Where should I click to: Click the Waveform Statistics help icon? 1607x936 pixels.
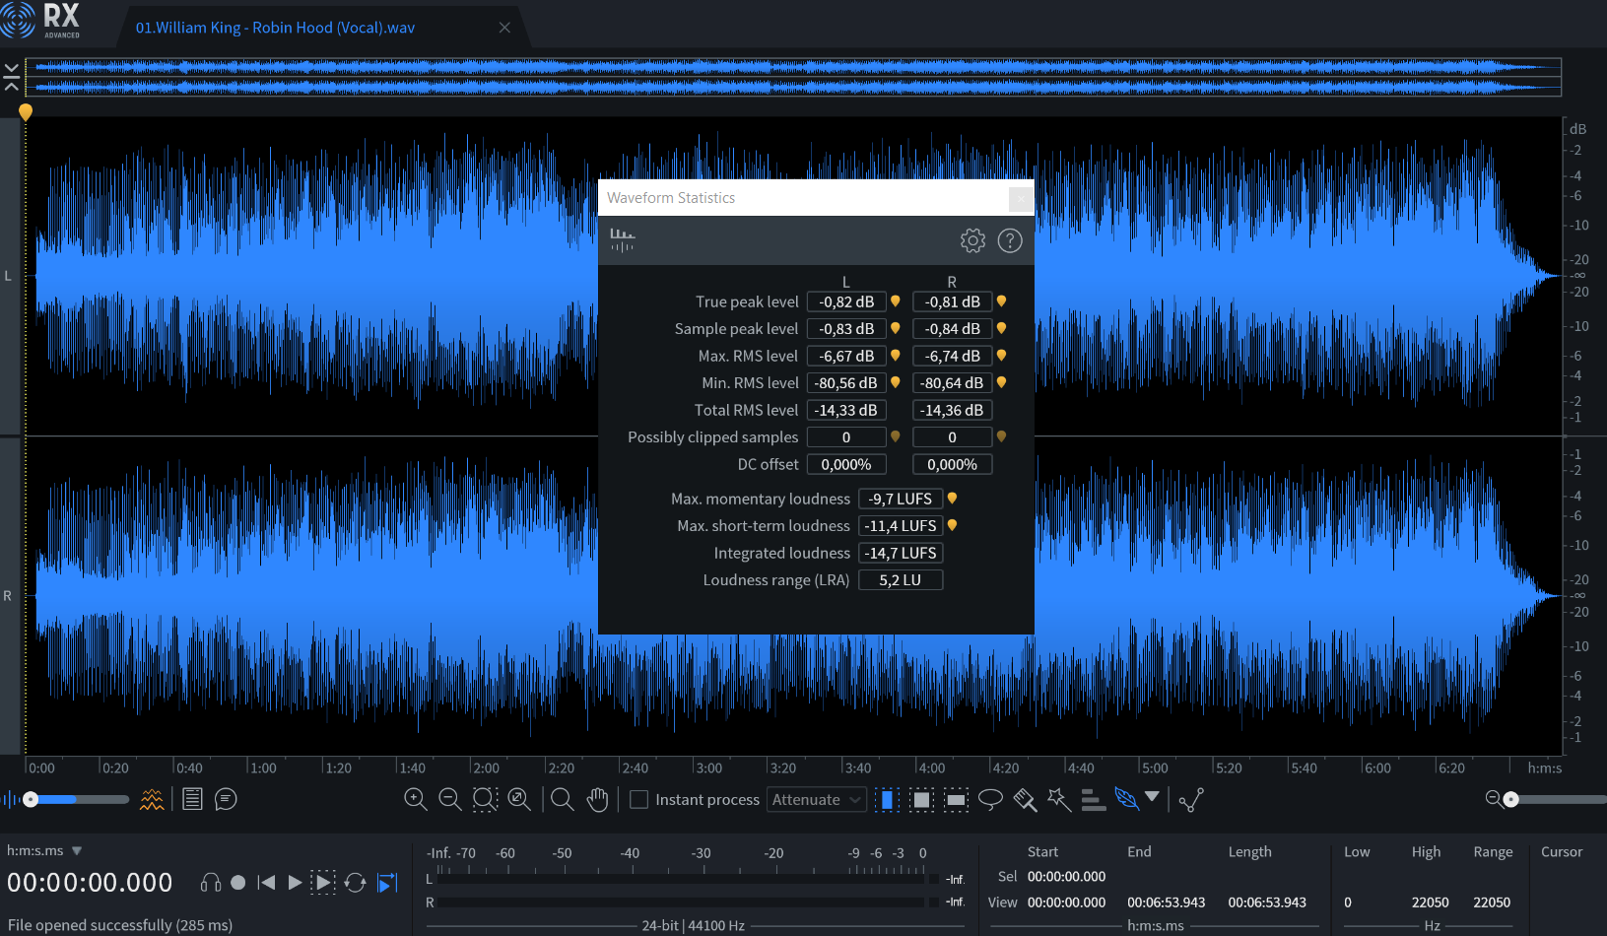tap(1010, 240)
